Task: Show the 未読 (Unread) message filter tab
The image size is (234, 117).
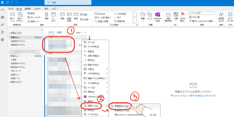Action: click(59, 33)
